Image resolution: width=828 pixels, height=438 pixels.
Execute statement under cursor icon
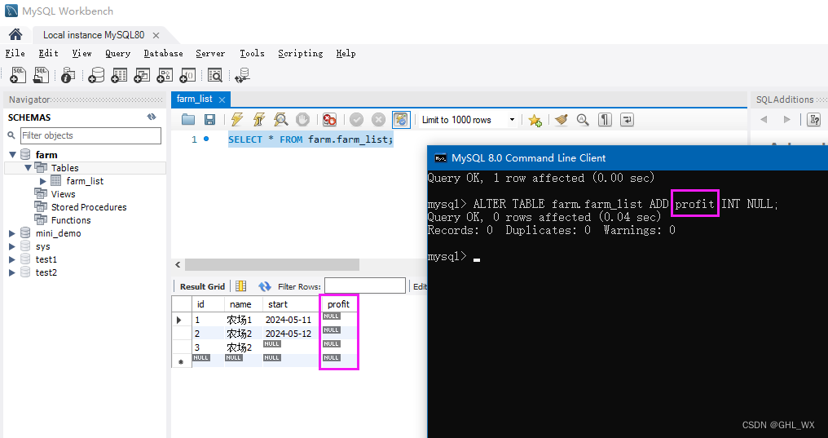click(x=259, y=120)
